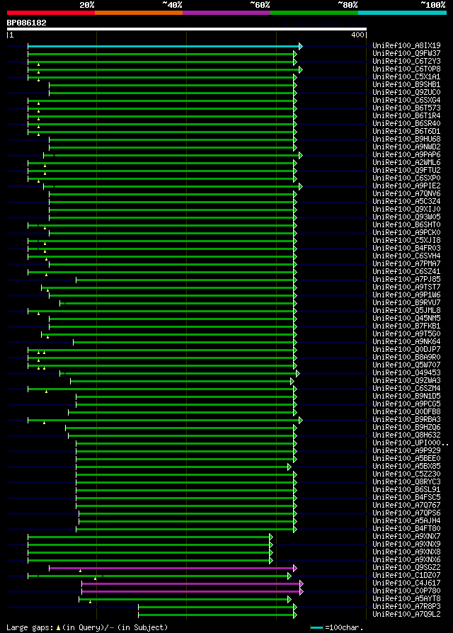Screen dimensions: 453x633
Task: Click the cyan alignment bar for UniRef100_A8IX19
Action: 164,47
